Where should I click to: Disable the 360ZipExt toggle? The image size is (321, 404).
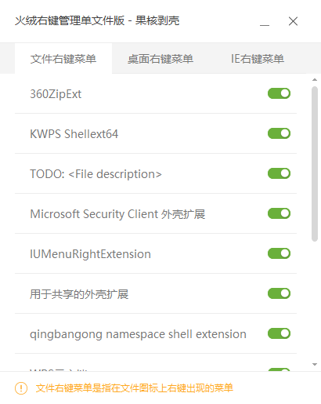(279, 93)
